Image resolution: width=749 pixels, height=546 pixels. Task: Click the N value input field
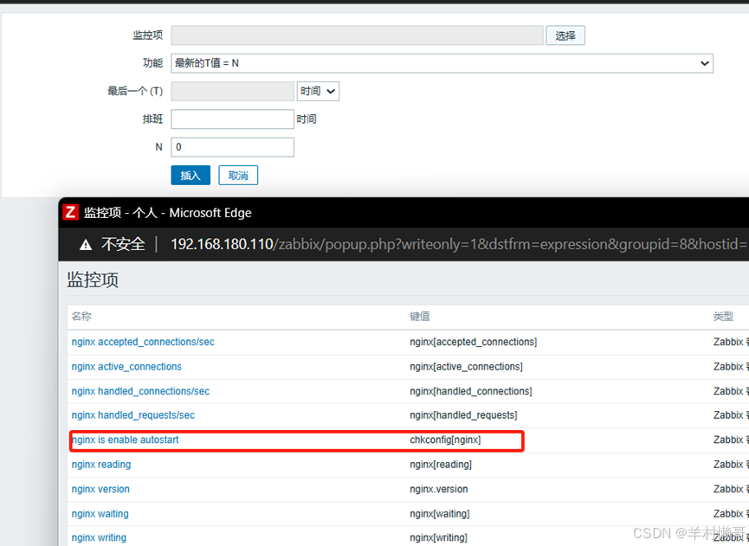pos(232,147)
